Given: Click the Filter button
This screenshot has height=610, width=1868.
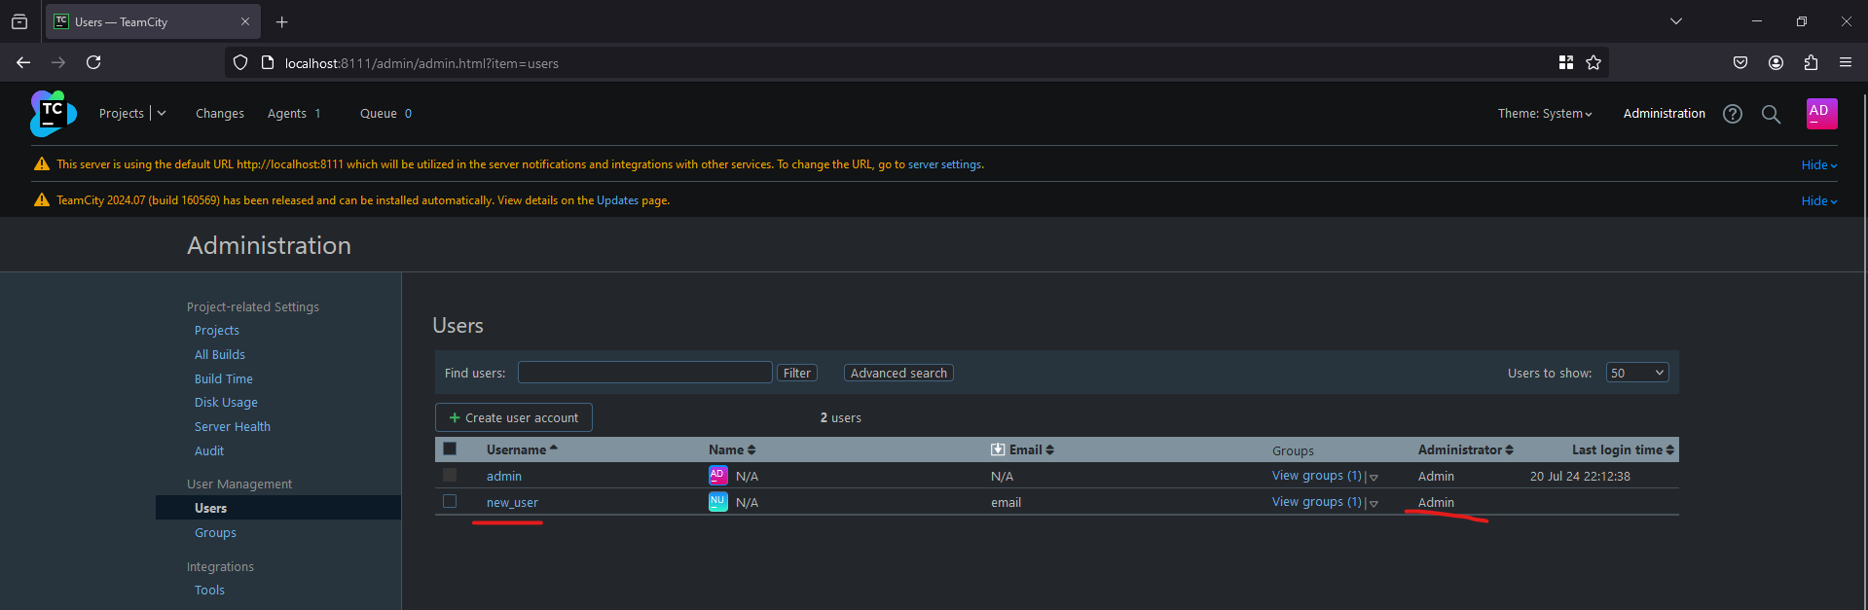Looking at the screenshot, I should click(x=797, y=373).
